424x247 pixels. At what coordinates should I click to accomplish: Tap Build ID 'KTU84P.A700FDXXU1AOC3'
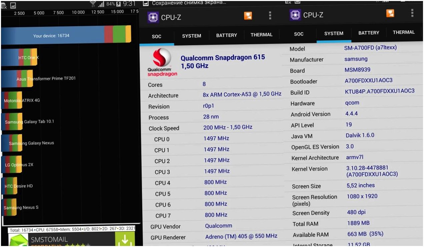tap(380, 91)
